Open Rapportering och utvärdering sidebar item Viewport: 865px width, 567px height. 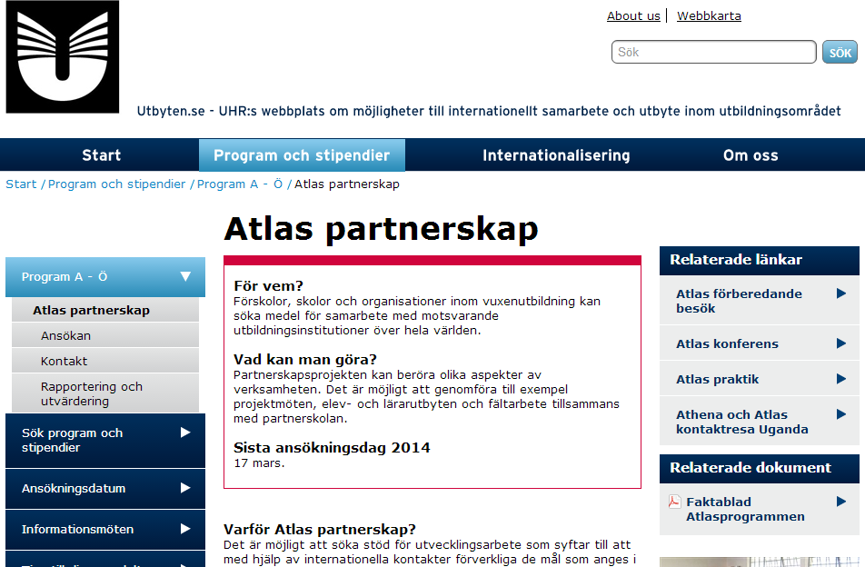[x=105, y=393]
